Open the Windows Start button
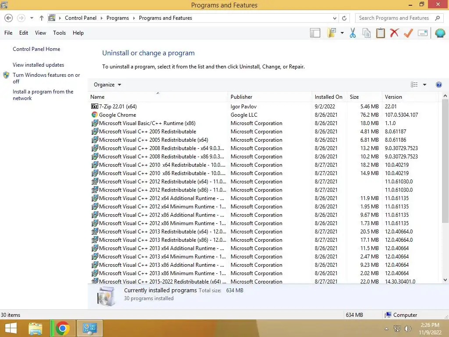 (x=11, y=328)
